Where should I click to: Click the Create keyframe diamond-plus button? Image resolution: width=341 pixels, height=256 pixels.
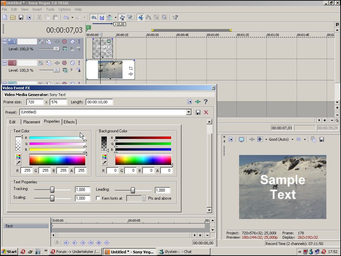(99, 243)
